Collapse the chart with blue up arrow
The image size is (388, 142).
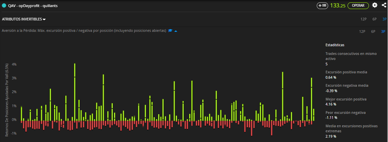click(176, 31)
